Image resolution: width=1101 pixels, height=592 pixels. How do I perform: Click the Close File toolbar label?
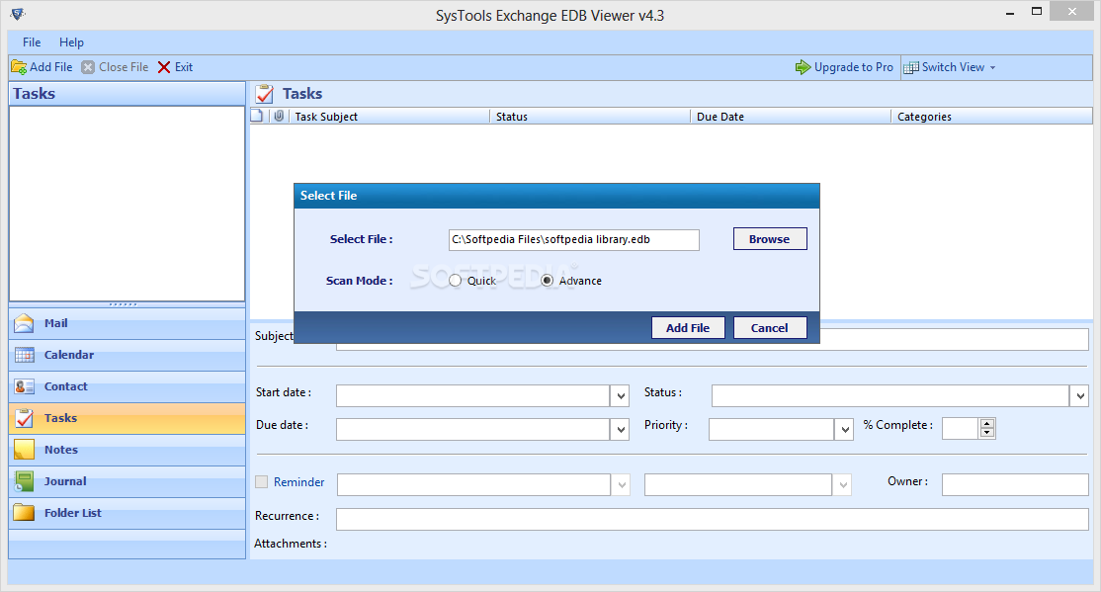tap(124, 67)
